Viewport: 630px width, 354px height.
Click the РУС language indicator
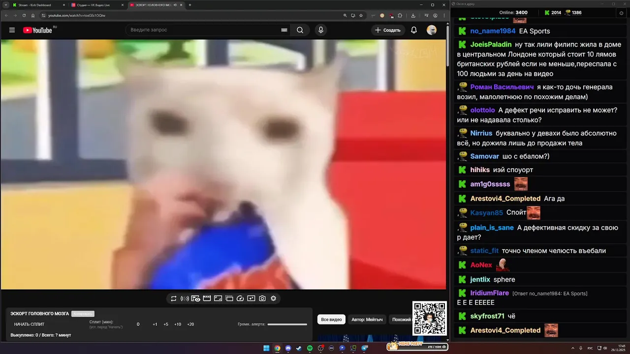590,348
